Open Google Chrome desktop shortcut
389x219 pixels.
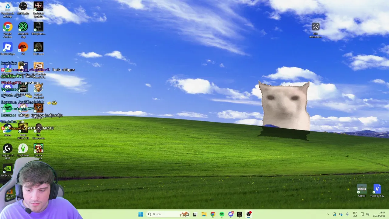[8, 30]
